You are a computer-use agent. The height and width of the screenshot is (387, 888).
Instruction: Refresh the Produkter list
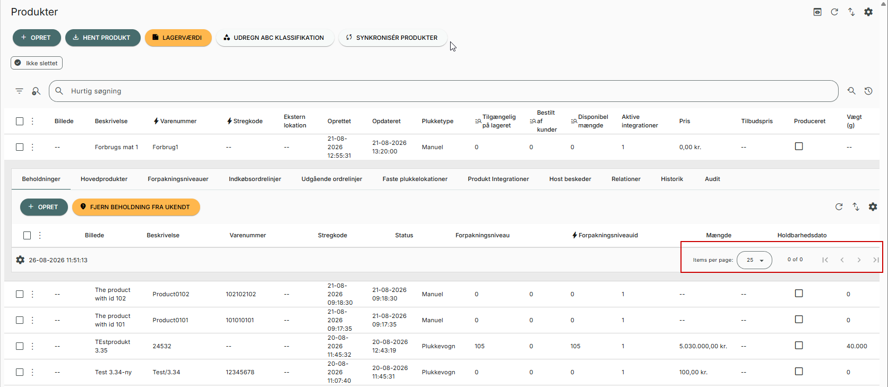tap(834, 12)
